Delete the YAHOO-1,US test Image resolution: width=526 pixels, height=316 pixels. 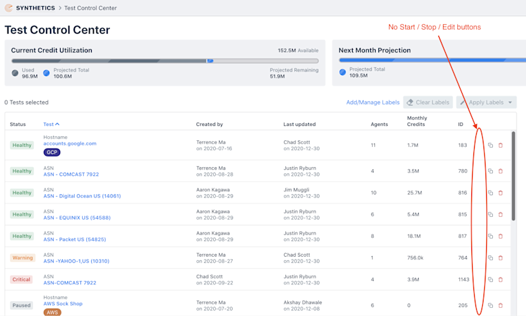point(500,257)
